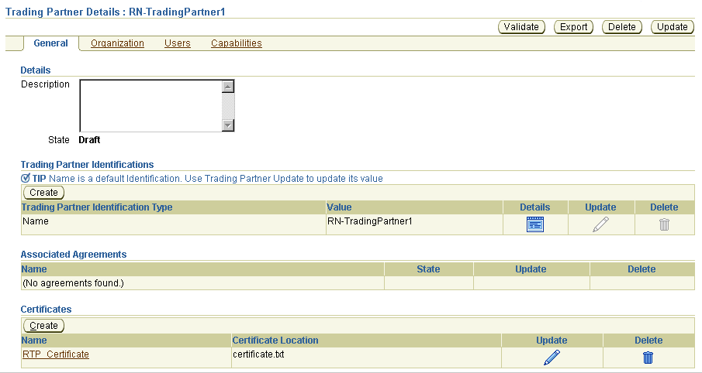The width and height of the screenshot is (702, 373).
Task: Click the Update column header in identifications table
Action: tap(600, 207)
